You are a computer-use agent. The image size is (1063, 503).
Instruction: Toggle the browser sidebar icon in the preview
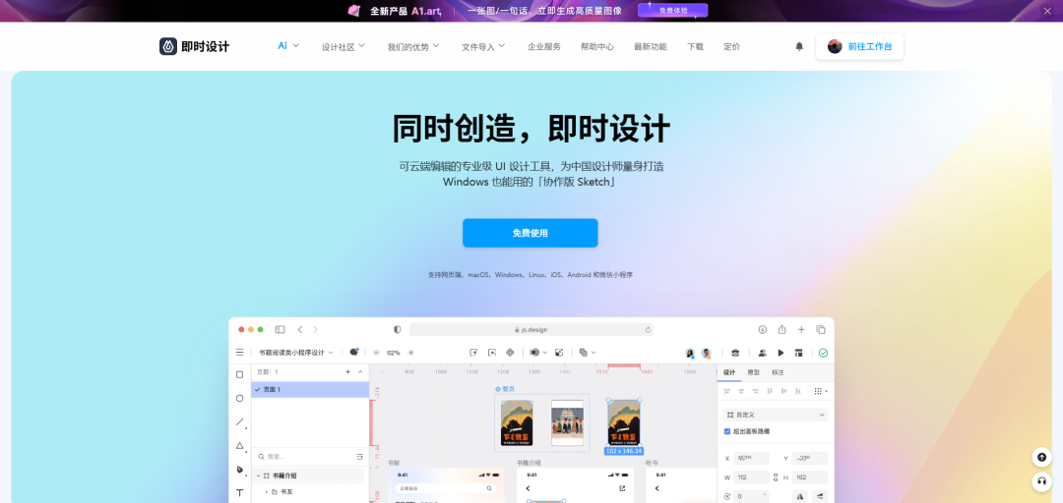[x=280, y=330]
